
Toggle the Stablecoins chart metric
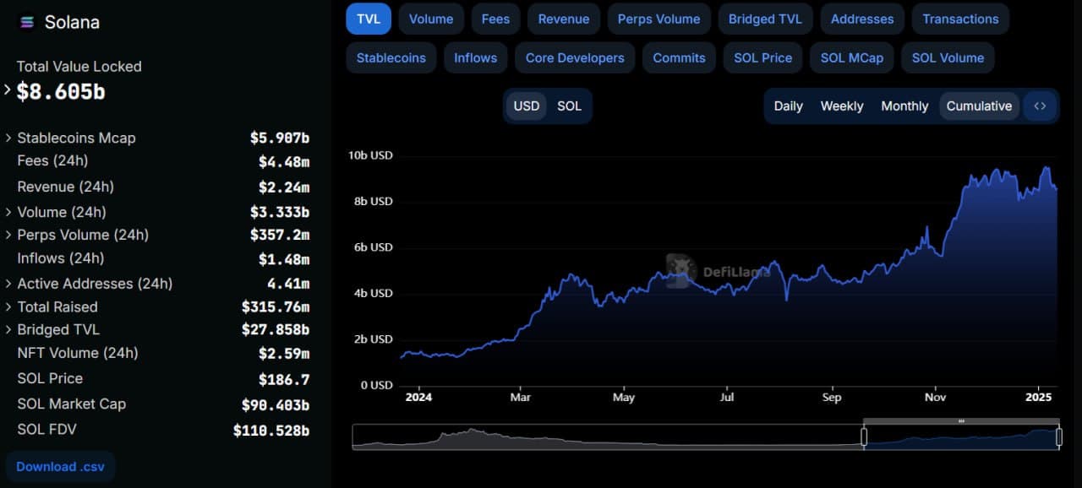[x=391, y=57]
